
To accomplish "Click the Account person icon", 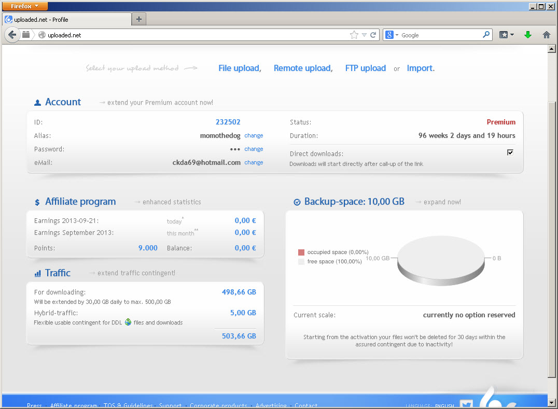I will [37, 103].
